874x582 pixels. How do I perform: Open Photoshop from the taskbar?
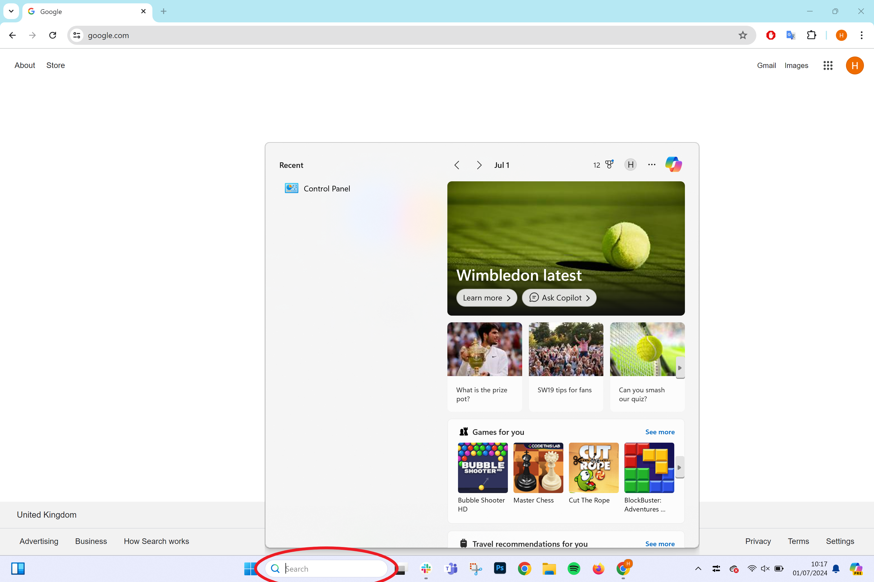coord(500,568)
